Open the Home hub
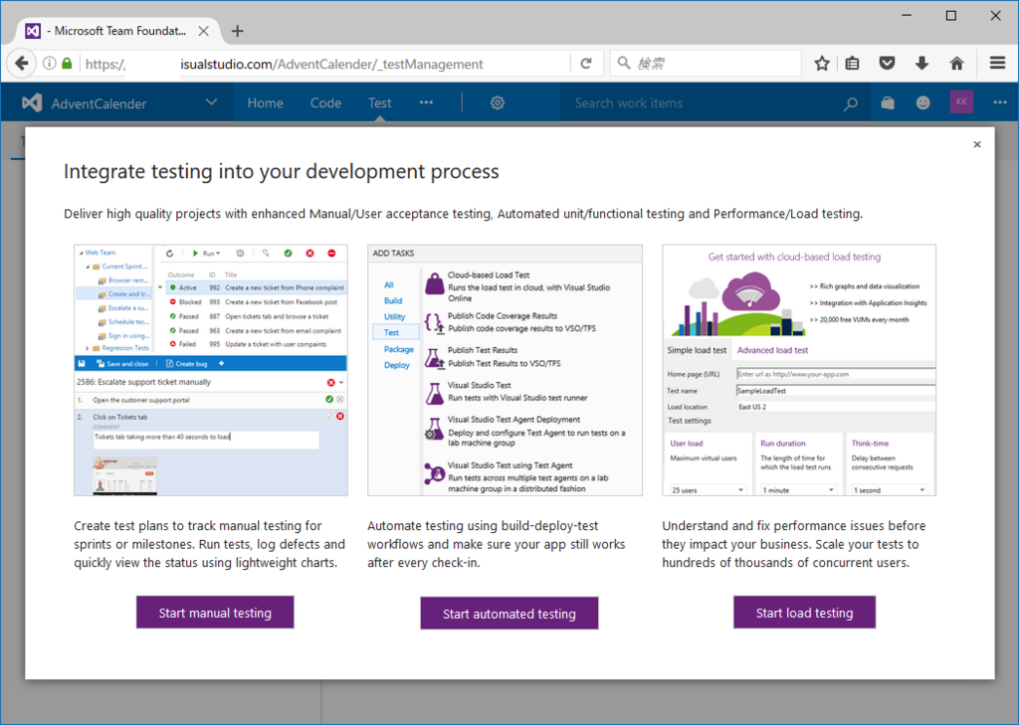 point(265,102)
